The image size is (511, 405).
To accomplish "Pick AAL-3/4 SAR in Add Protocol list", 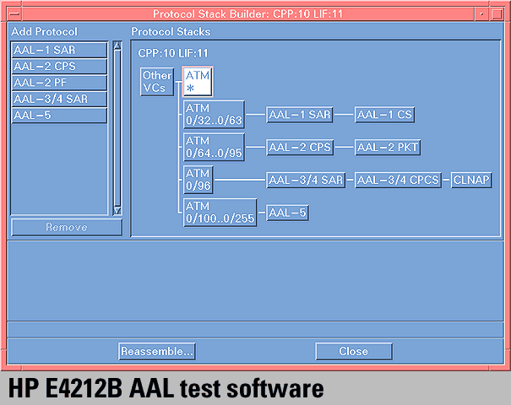I will pos(59,99).
